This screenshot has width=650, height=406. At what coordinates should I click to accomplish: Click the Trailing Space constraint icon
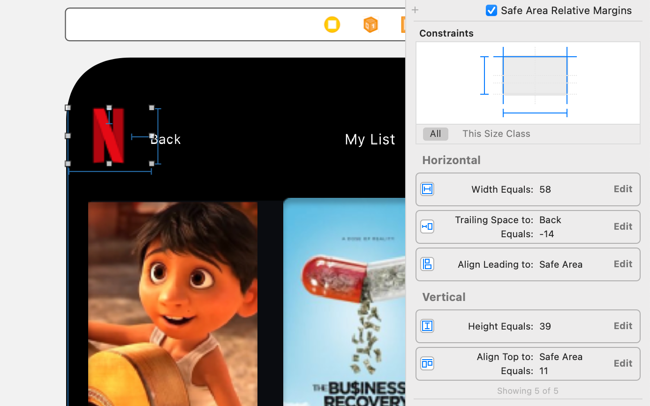click(427, 226)
